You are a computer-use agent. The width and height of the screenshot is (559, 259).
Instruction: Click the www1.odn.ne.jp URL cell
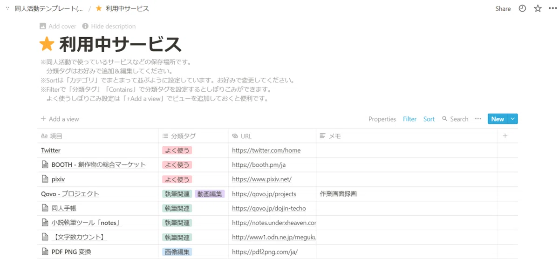click(272, 237)
